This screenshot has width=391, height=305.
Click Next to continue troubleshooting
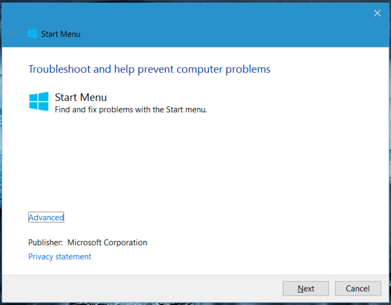pos(306,288)
